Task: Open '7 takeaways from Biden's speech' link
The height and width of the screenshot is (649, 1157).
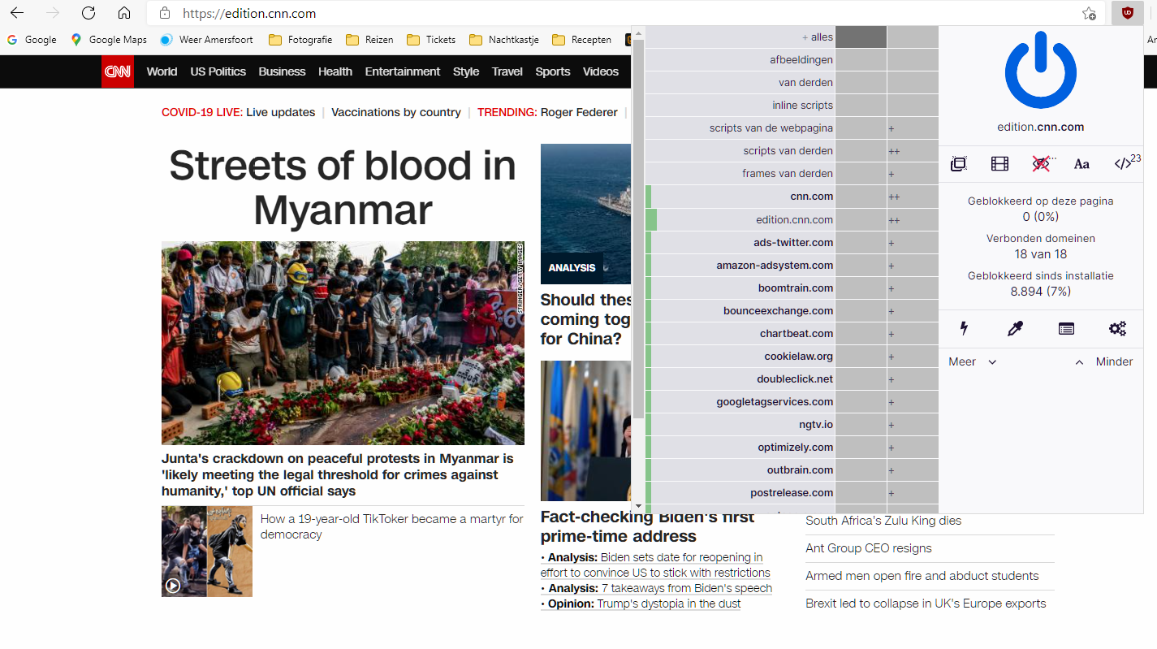Action: click(x=687, y=588)
